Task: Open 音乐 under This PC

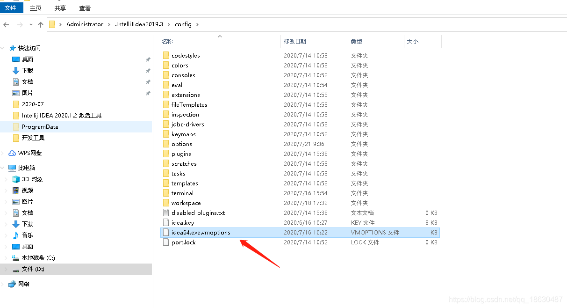Action: pos(27,235)
